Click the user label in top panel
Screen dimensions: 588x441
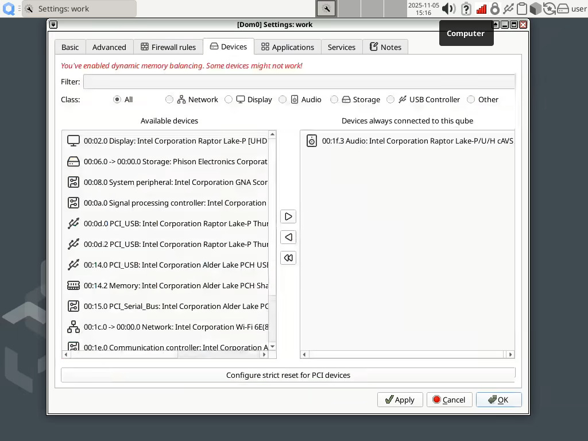(x=579, y=9)
